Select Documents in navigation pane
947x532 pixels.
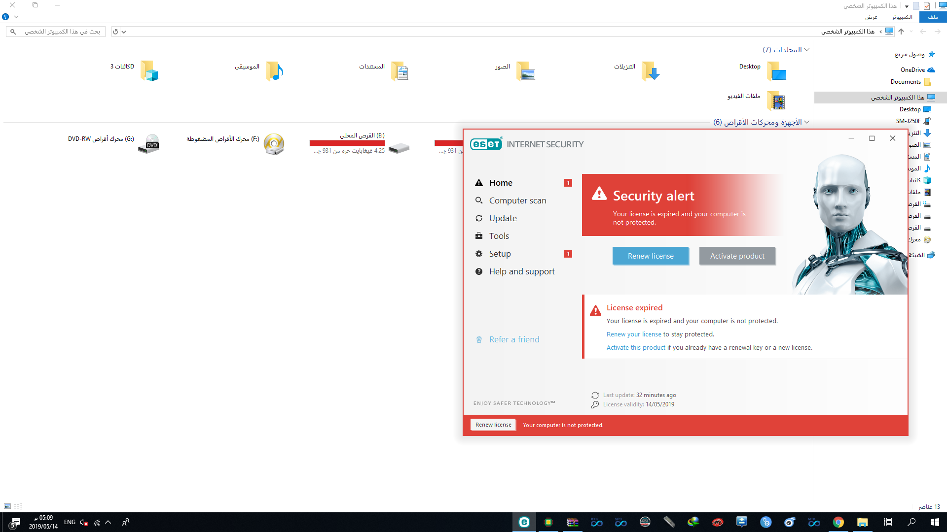pos(911,82)
